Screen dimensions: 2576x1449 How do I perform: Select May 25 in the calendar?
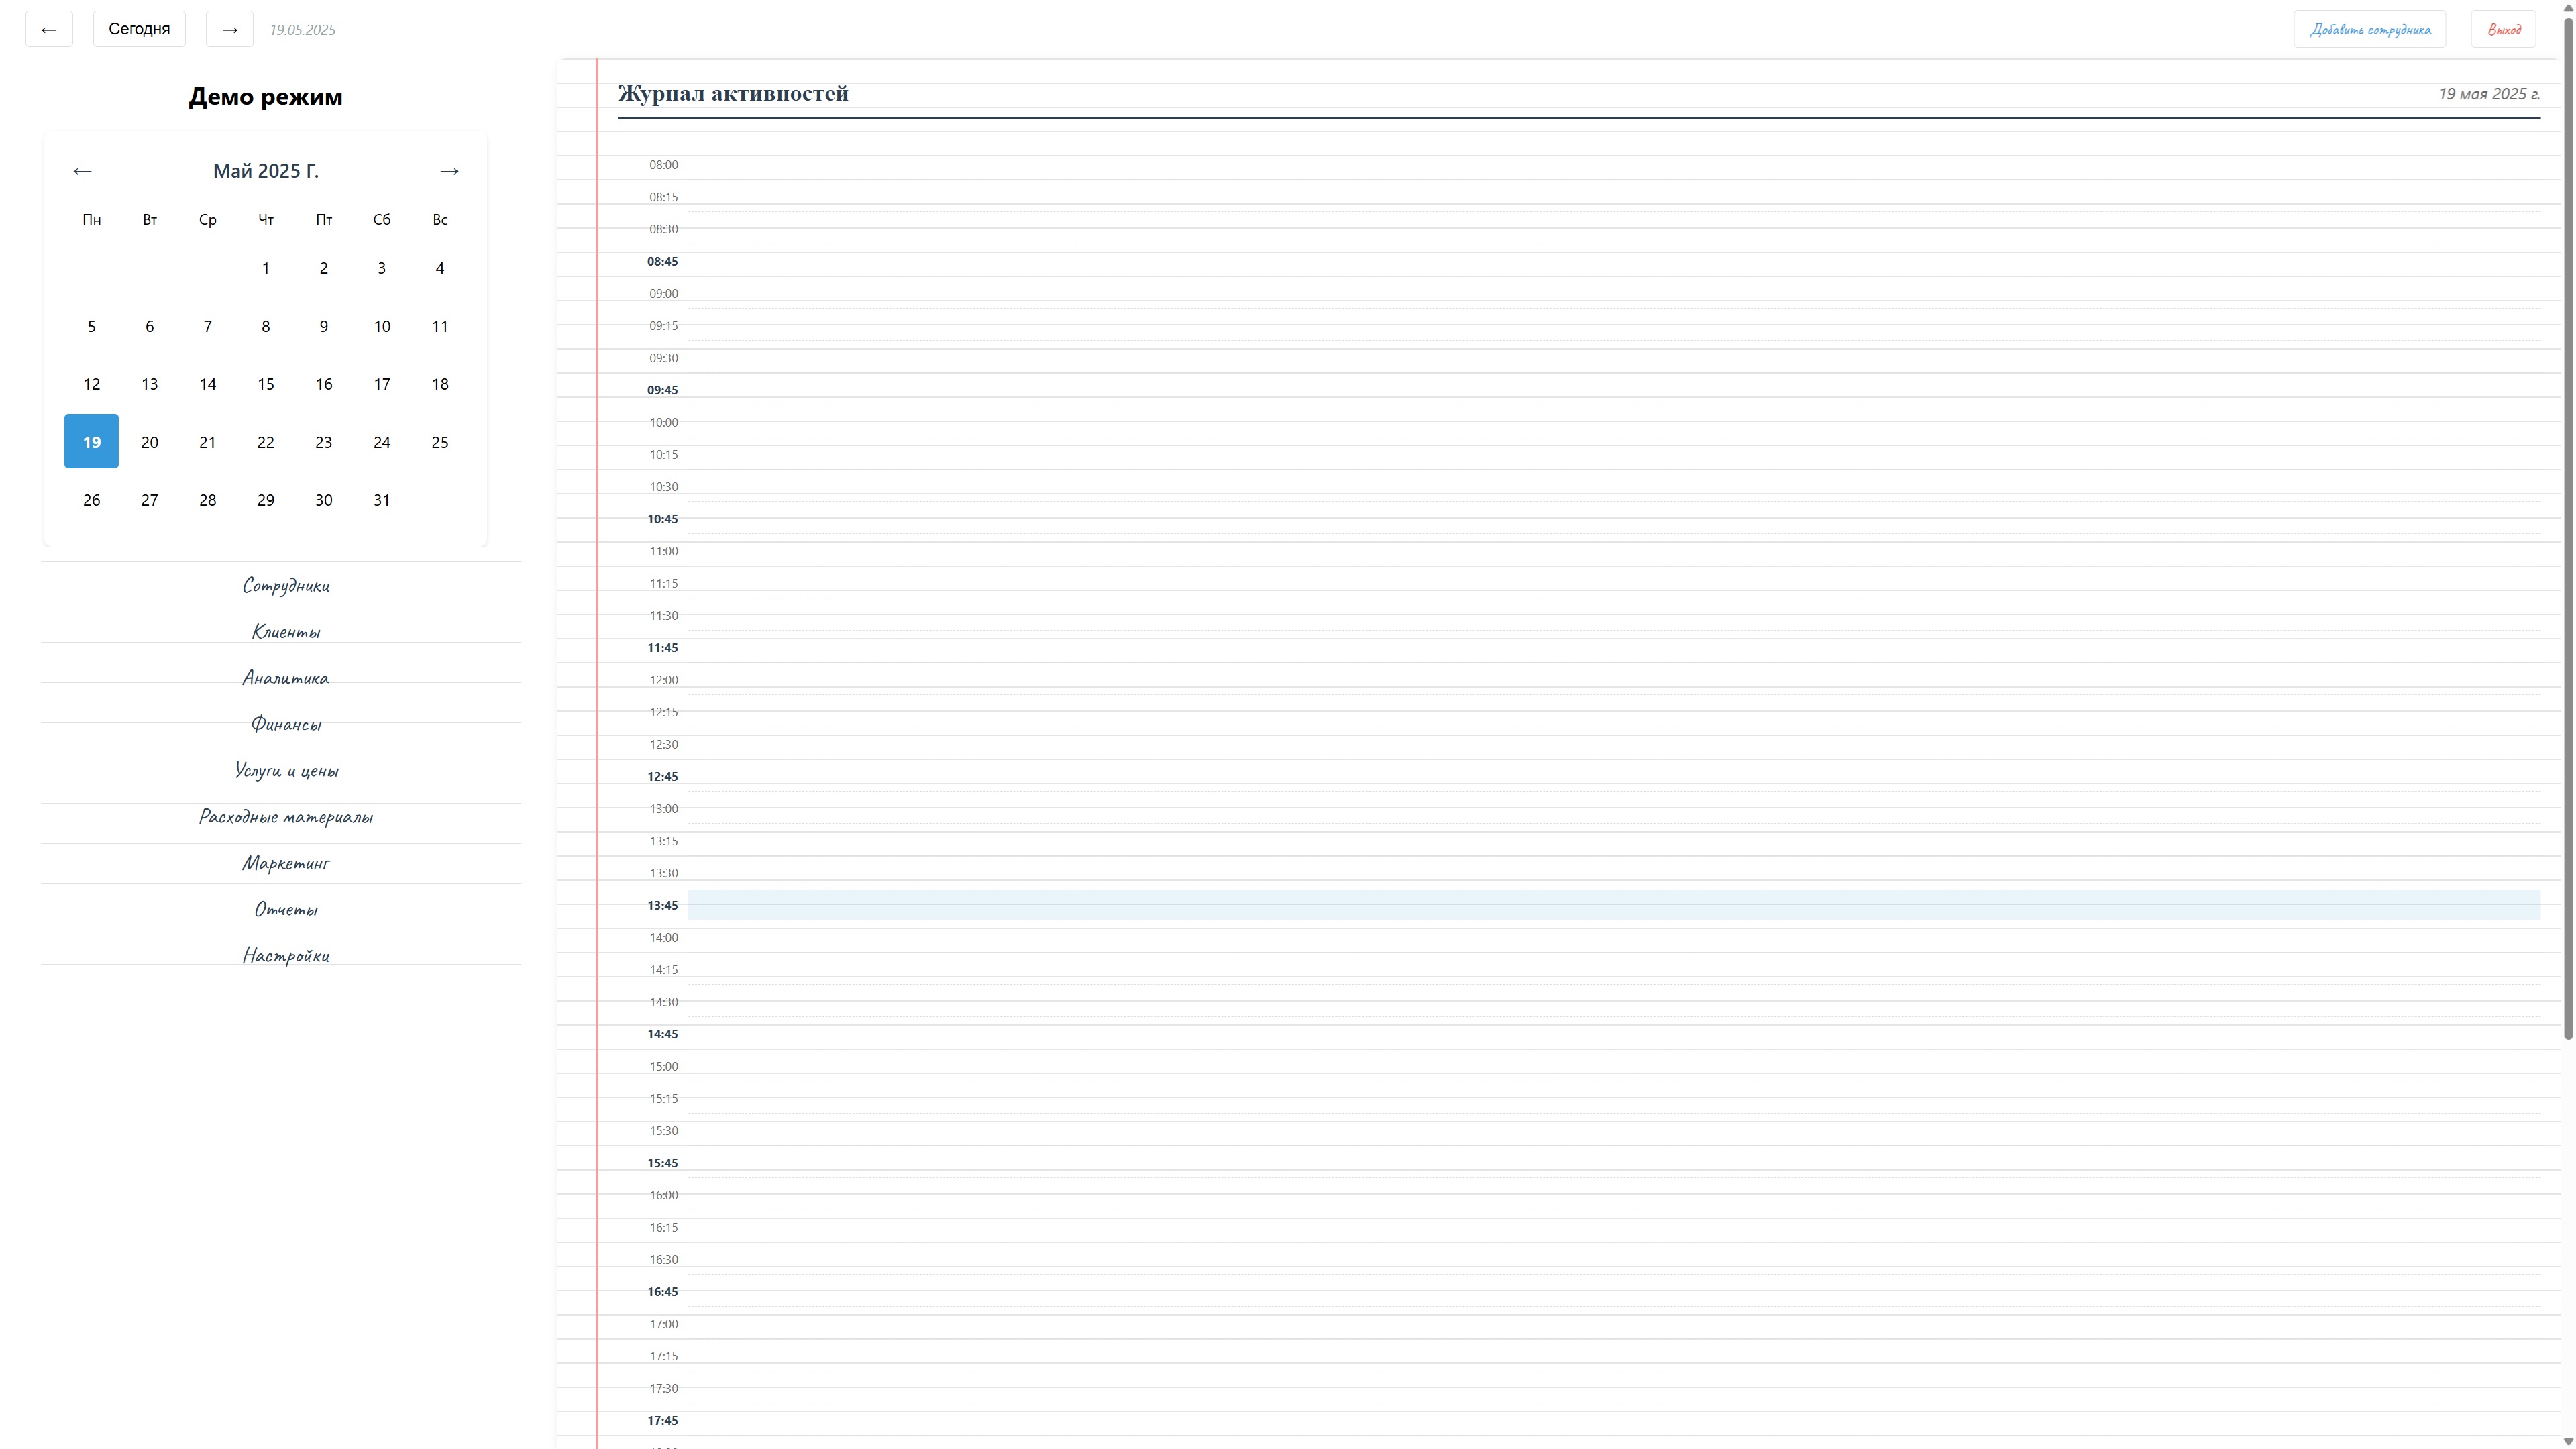(439, 441)
